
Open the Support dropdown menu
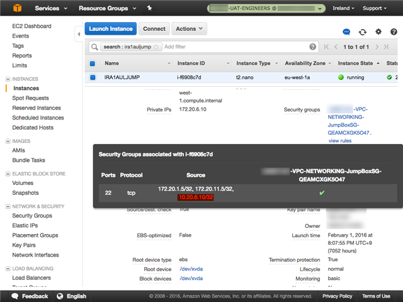point(375,8)
